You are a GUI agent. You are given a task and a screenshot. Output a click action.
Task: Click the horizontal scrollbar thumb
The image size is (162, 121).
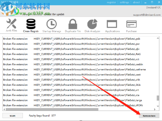(52, 109)
